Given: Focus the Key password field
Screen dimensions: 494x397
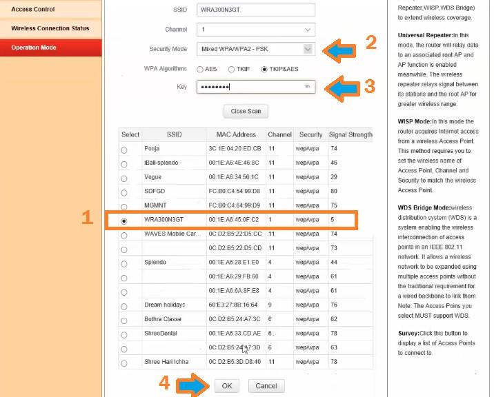Looking at the screenshot, I should click(248, 87).
